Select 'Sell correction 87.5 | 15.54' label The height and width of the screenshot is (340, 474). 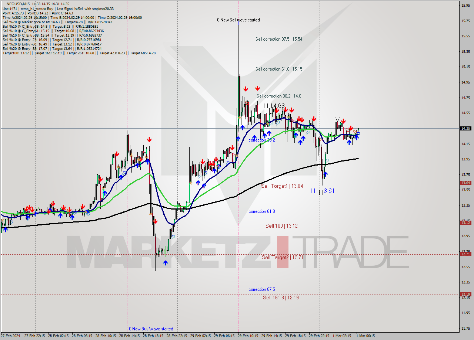click(279, 39)
